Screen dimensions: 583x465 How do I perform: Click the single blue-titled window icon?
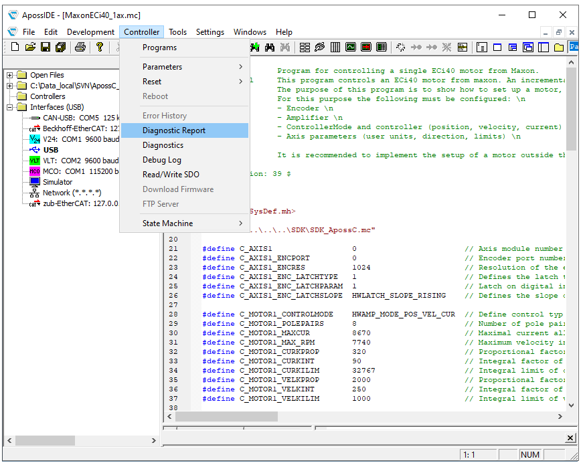[497, 48]
